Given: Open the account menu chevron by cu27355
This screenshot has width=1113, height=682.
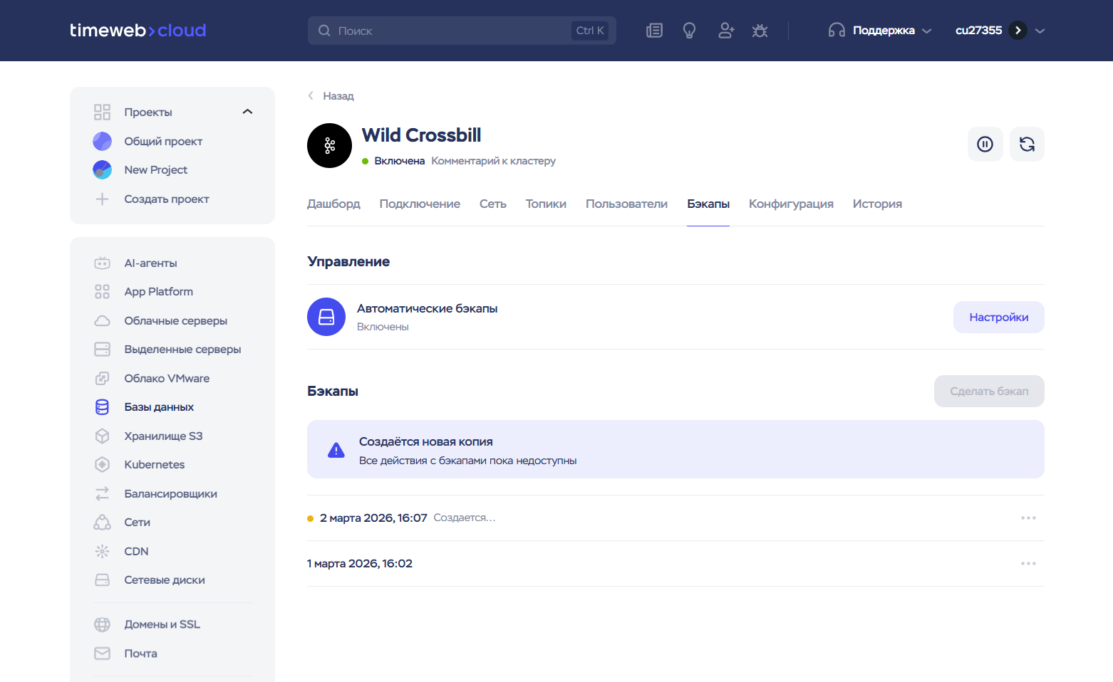Looking at the screenshot, I should click(1040, 31).
